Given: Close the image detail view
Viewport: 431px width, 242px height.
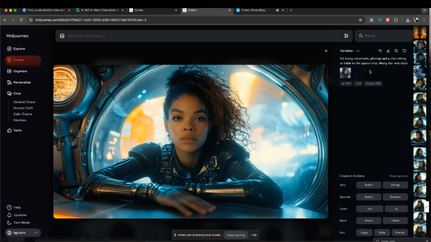Looking at the screenshot, I should click(326, 51).
